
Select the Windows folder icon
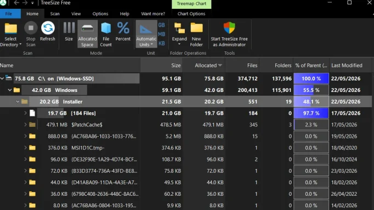click(16, 90)
